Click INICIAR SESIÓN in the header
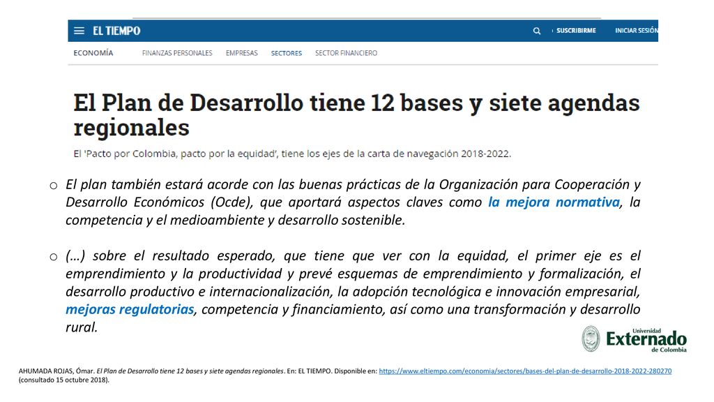 point(636,31)
